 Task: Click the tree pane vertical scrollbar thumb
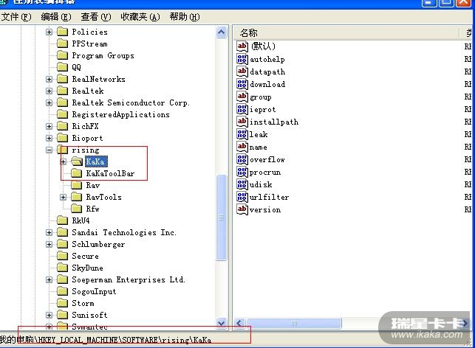click(222, 217)
